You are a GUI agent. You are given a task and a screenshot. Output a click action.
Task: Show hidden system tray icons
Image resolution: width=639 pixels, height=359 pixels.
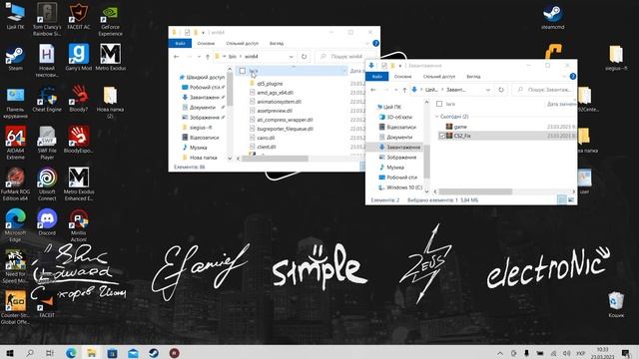[x=500, y=353]
